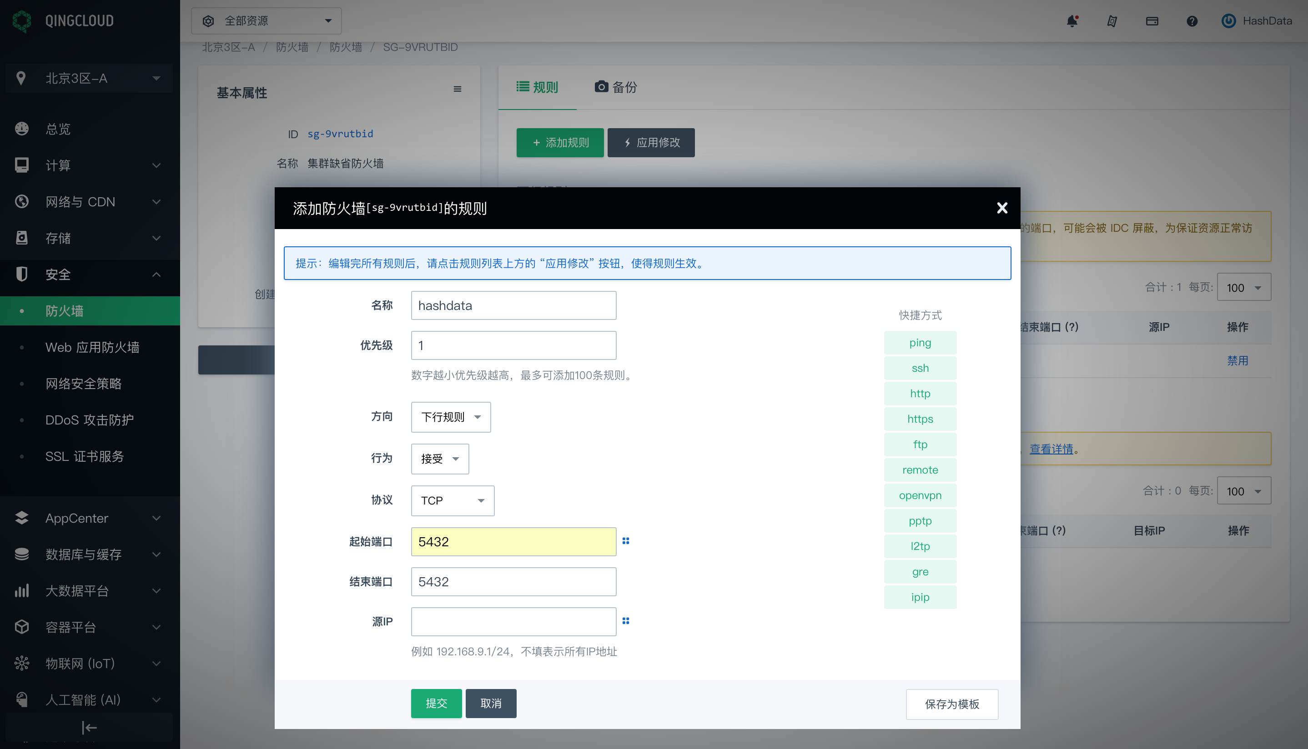Open the 行为 接受 dropdown
This screenshot has height=749, width=1308.
(440, 458)
